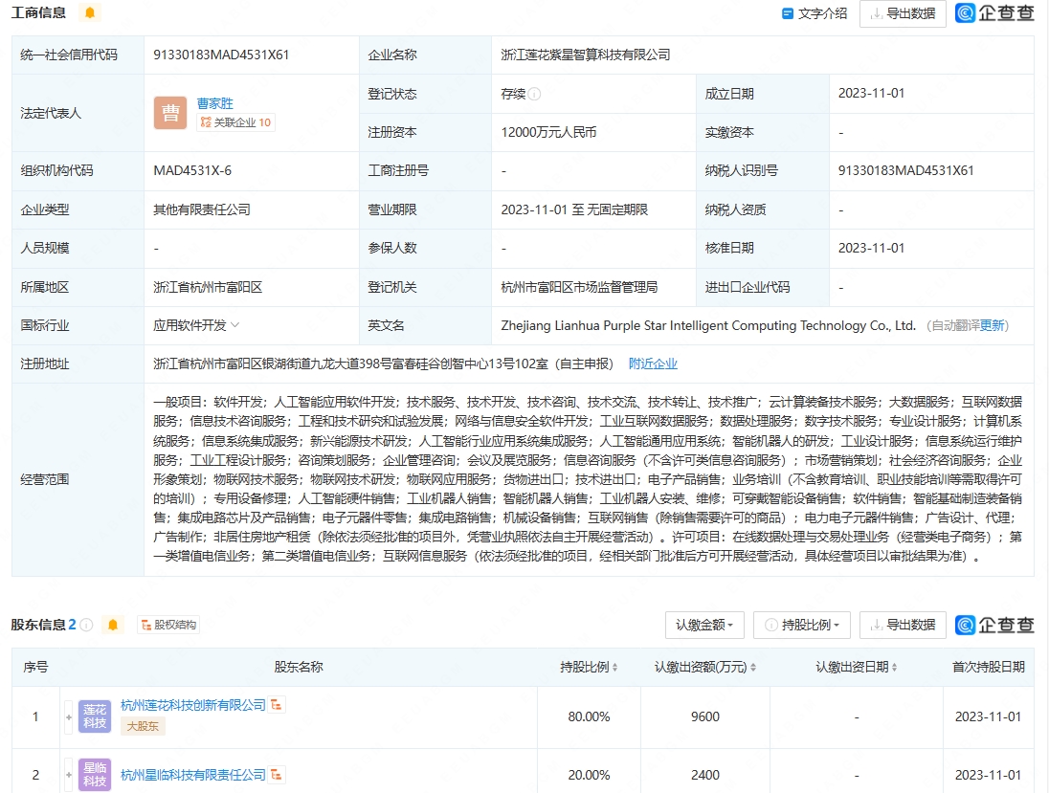Open 股权结构 equity structure button
The image size is (1049, 793).
click(169, 625)
